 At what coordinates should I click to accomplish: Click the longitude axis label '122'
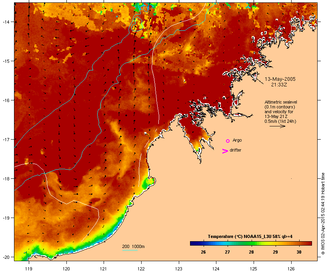coord(141,269)
